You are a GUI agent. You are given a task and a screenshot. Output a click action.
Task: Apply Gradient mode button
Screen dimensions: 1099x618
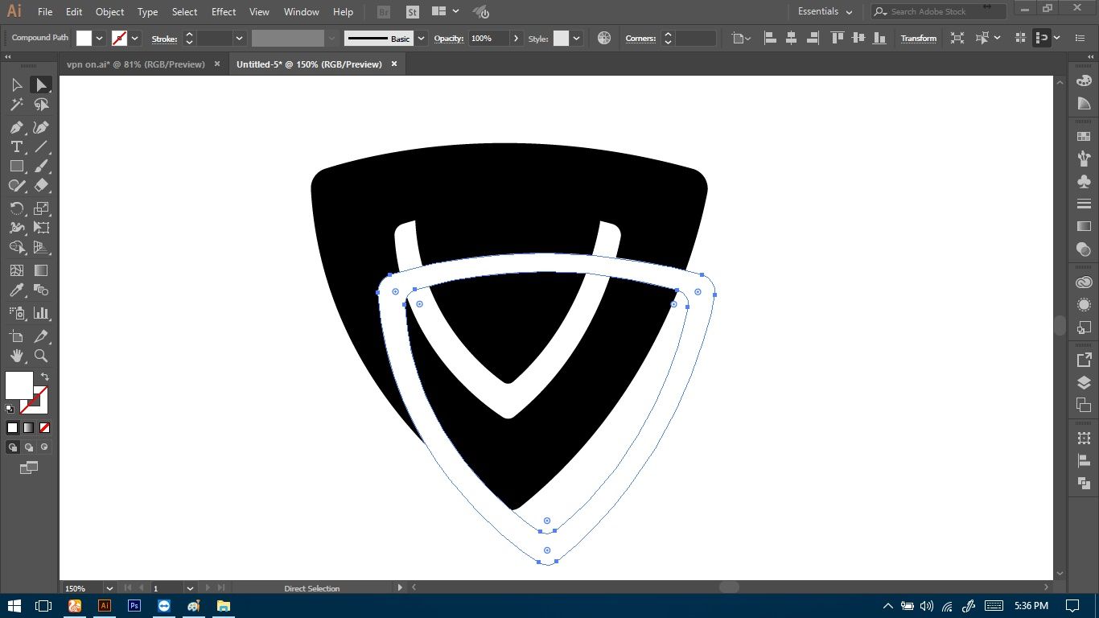[x=28, y=428]
